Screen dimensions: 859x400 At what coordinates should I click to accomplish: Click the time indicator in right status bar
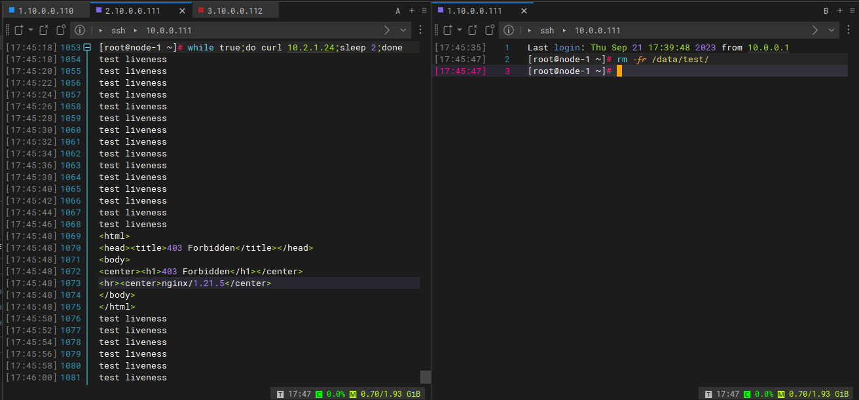tap(722, 394)
